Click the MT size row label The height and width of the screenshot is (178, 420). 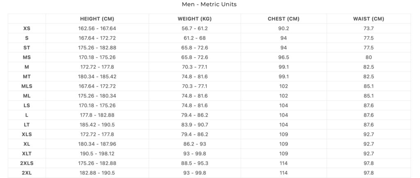27,77
